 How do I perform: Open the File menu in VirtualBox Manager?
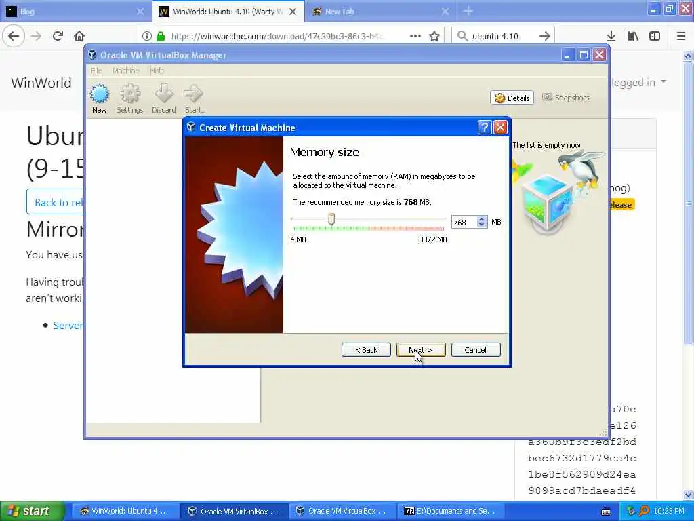pyautogui.click(x=96, y=71)
